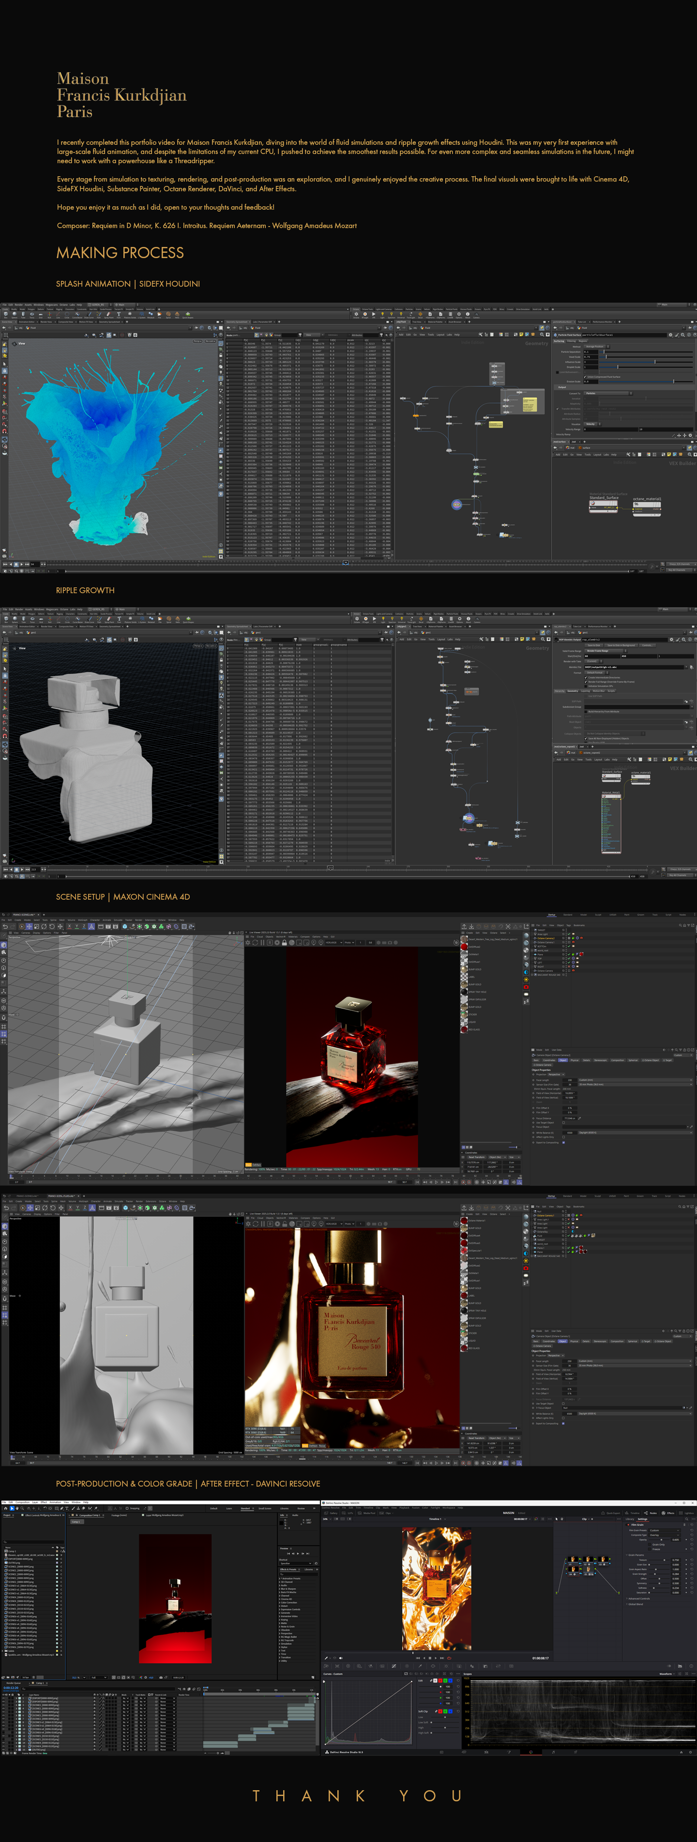Click undo arrow in first Cinema 4D screenshot
697x1842 pixels.
[5, 927]
